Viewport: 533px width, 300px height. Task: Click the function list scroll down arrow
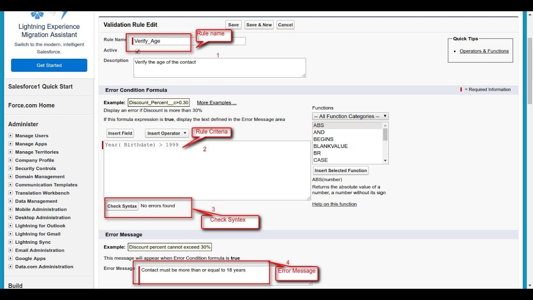pyautogui.click(x=385, y=160)
